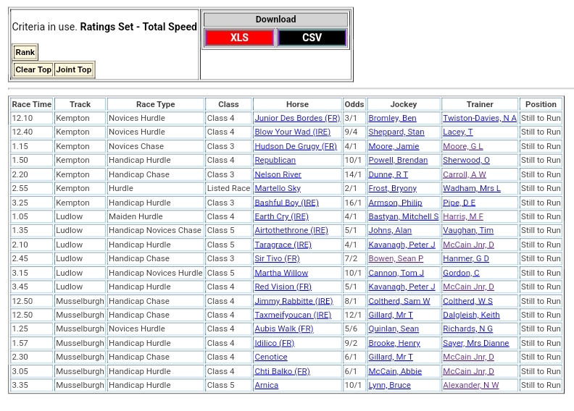This screenshot has height=411, width=574.
Task: Download ratings as XLS file
Action: 239,38
